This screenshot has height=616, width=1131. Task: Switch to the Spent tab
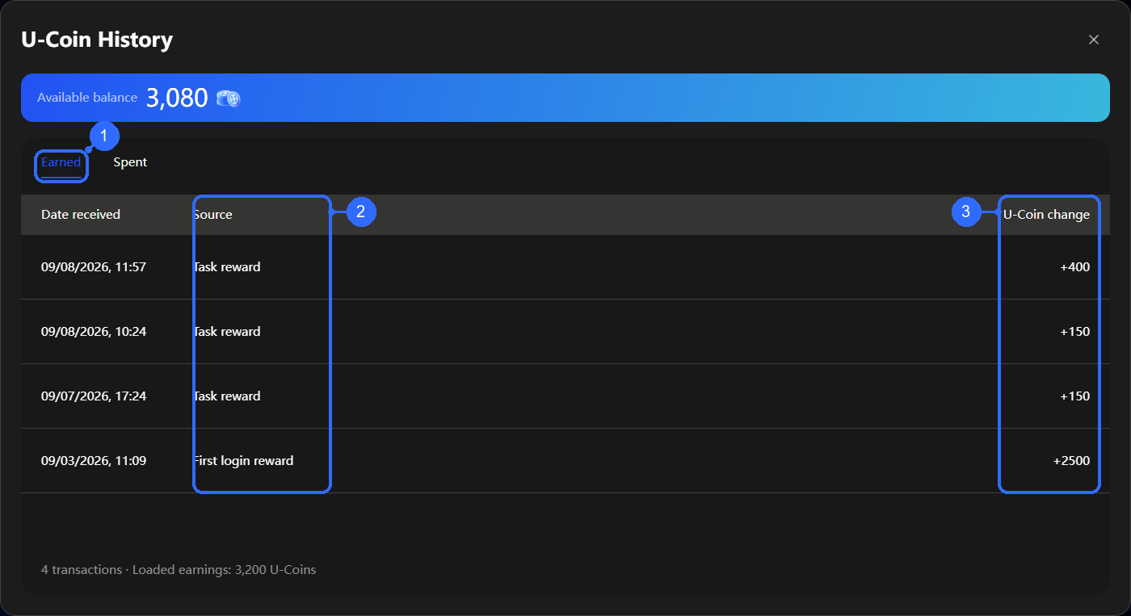130,162
